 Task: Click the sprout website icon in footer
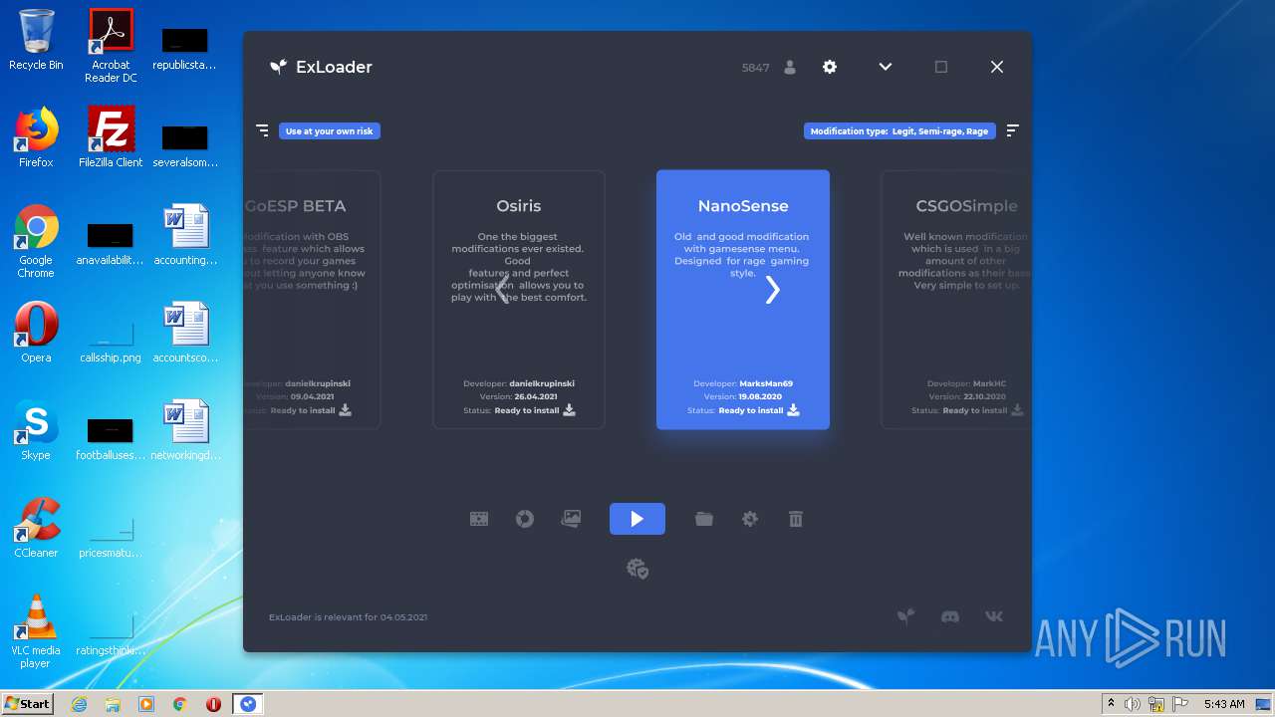coord(905,616)
